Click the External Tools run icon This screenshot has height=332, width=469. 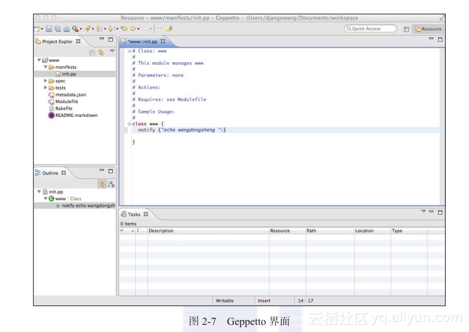(75, 28)
